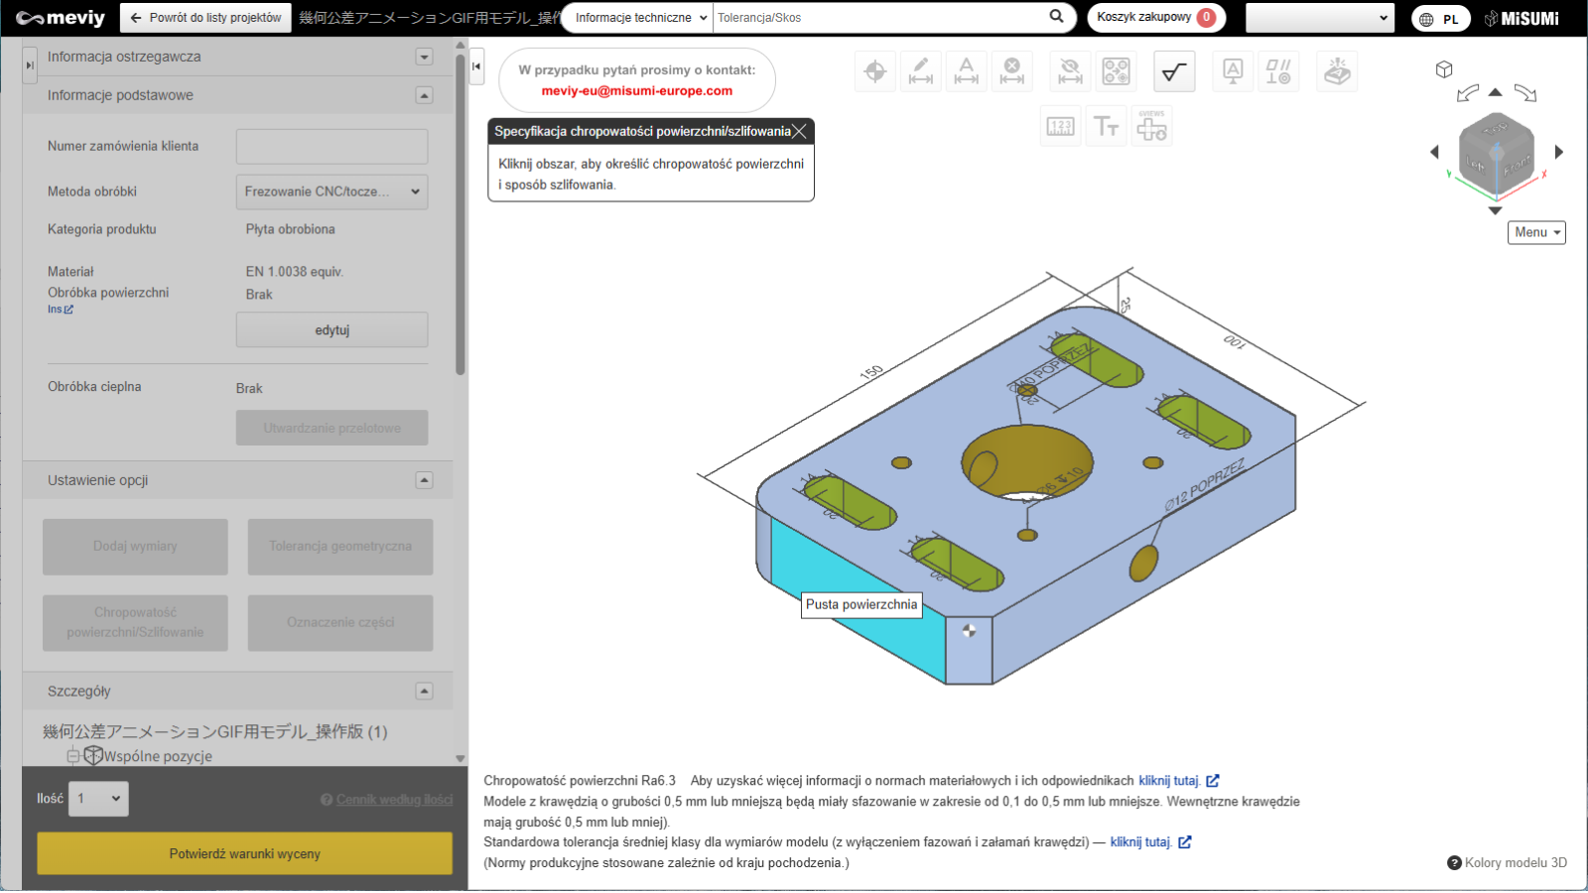Toggle the left panel collapse arrow
The image size is (1588, 893).
476,66
